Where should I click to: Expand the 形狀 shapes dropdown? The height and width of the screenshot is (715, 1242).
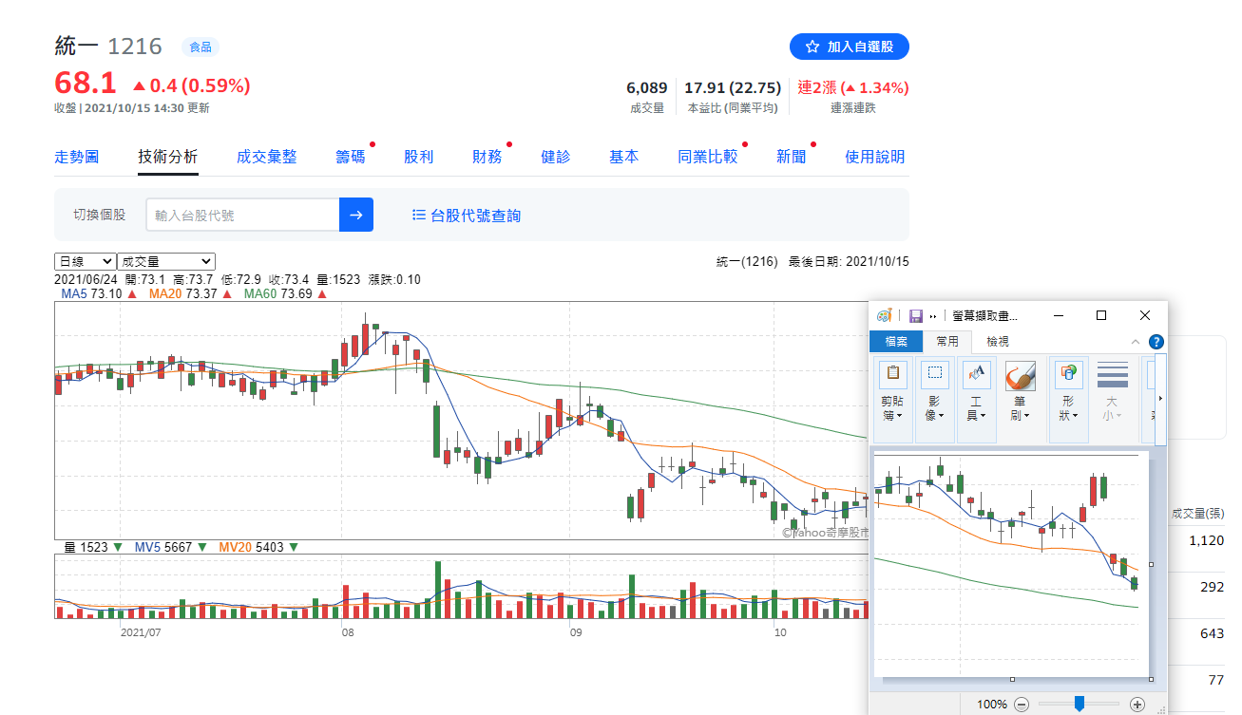pos(1069,408)
